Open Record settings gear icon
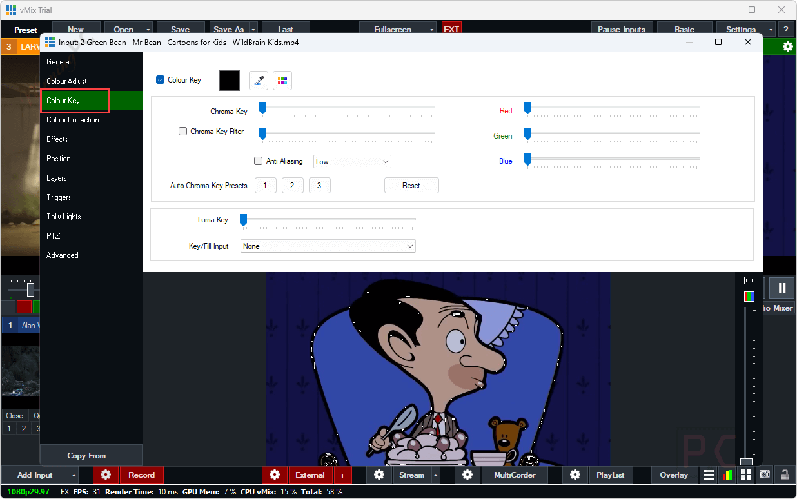 pos(106,475)
